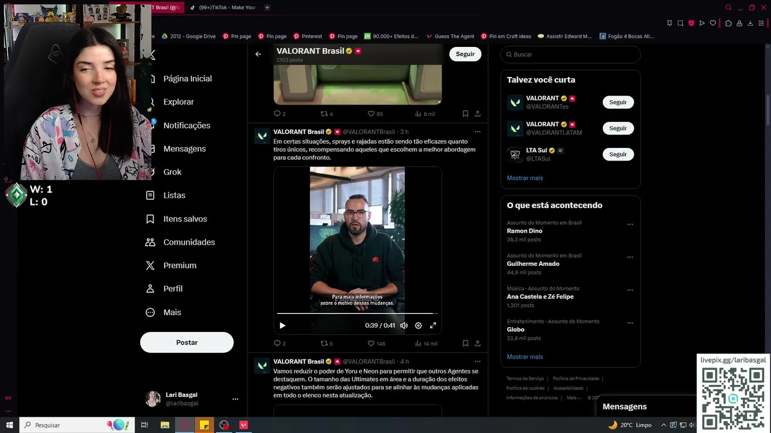
Task: Open options for Globo trend
Action: click(630, 323)
